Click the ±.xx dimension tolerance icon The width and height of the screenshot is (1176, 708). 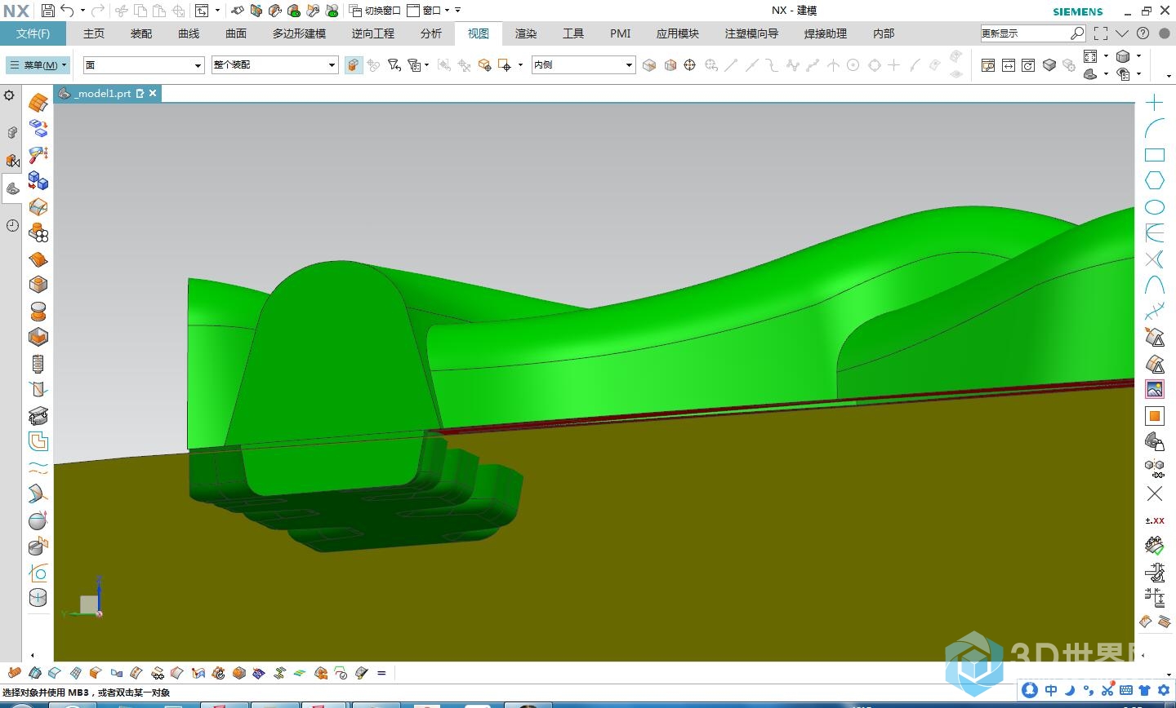point(1154,520)
